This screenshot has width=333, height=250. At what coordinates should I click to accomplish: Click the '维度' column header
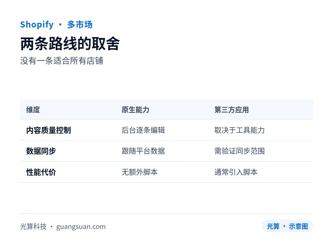click(33, 110)
